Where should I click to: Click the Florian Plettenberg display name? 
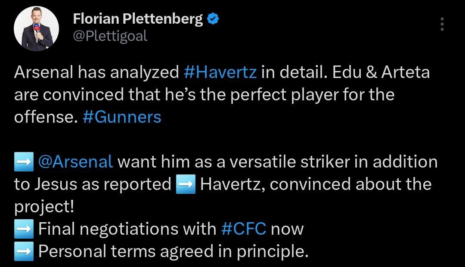tap(138, 19)
